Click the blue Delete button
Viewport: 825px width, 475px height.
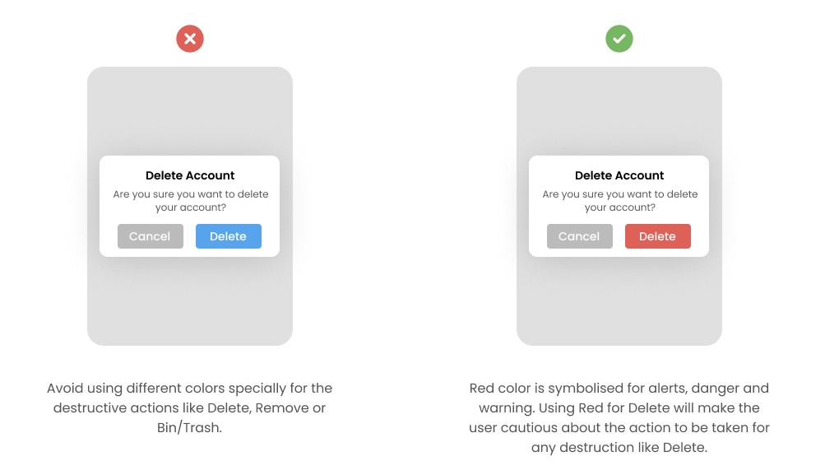[229, 236]
